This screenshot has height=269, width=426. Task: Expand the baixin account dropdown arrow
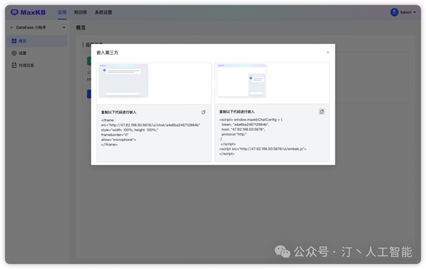click(x=415, y=13)
